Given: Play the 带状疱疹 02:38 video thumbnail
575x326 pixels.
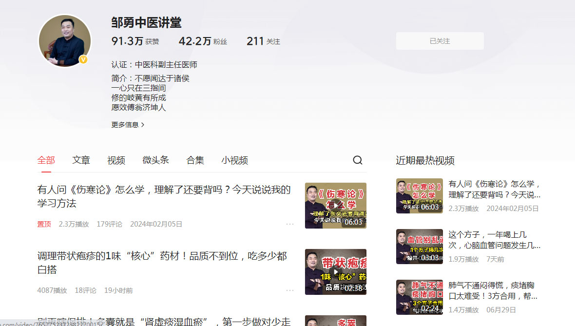Looking at the screenshot, I should [x=336, y=272].
